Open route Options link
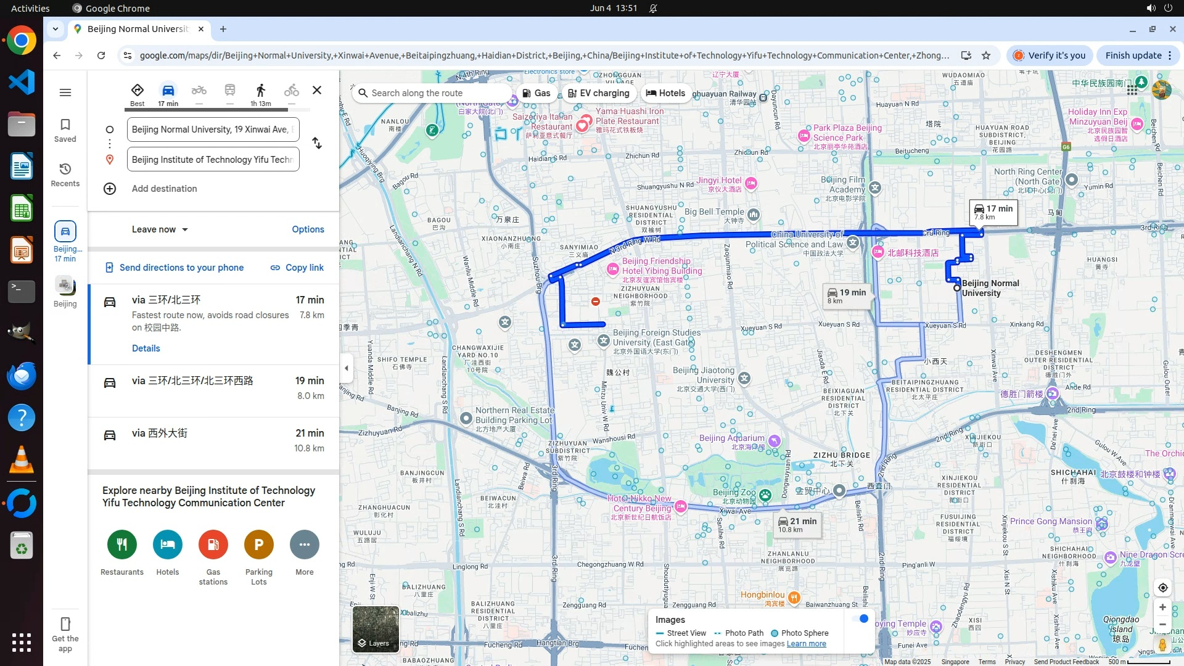Viewport: 1184px width, 666px height. 308,229
